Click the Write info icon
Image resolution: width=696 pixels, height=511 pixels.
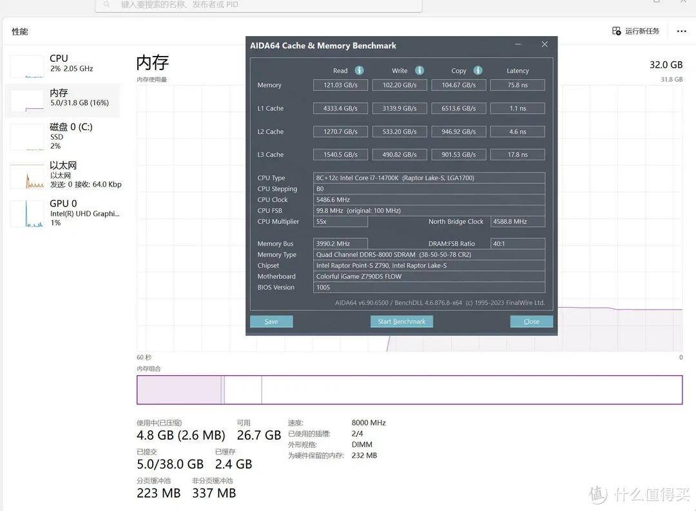419,70
